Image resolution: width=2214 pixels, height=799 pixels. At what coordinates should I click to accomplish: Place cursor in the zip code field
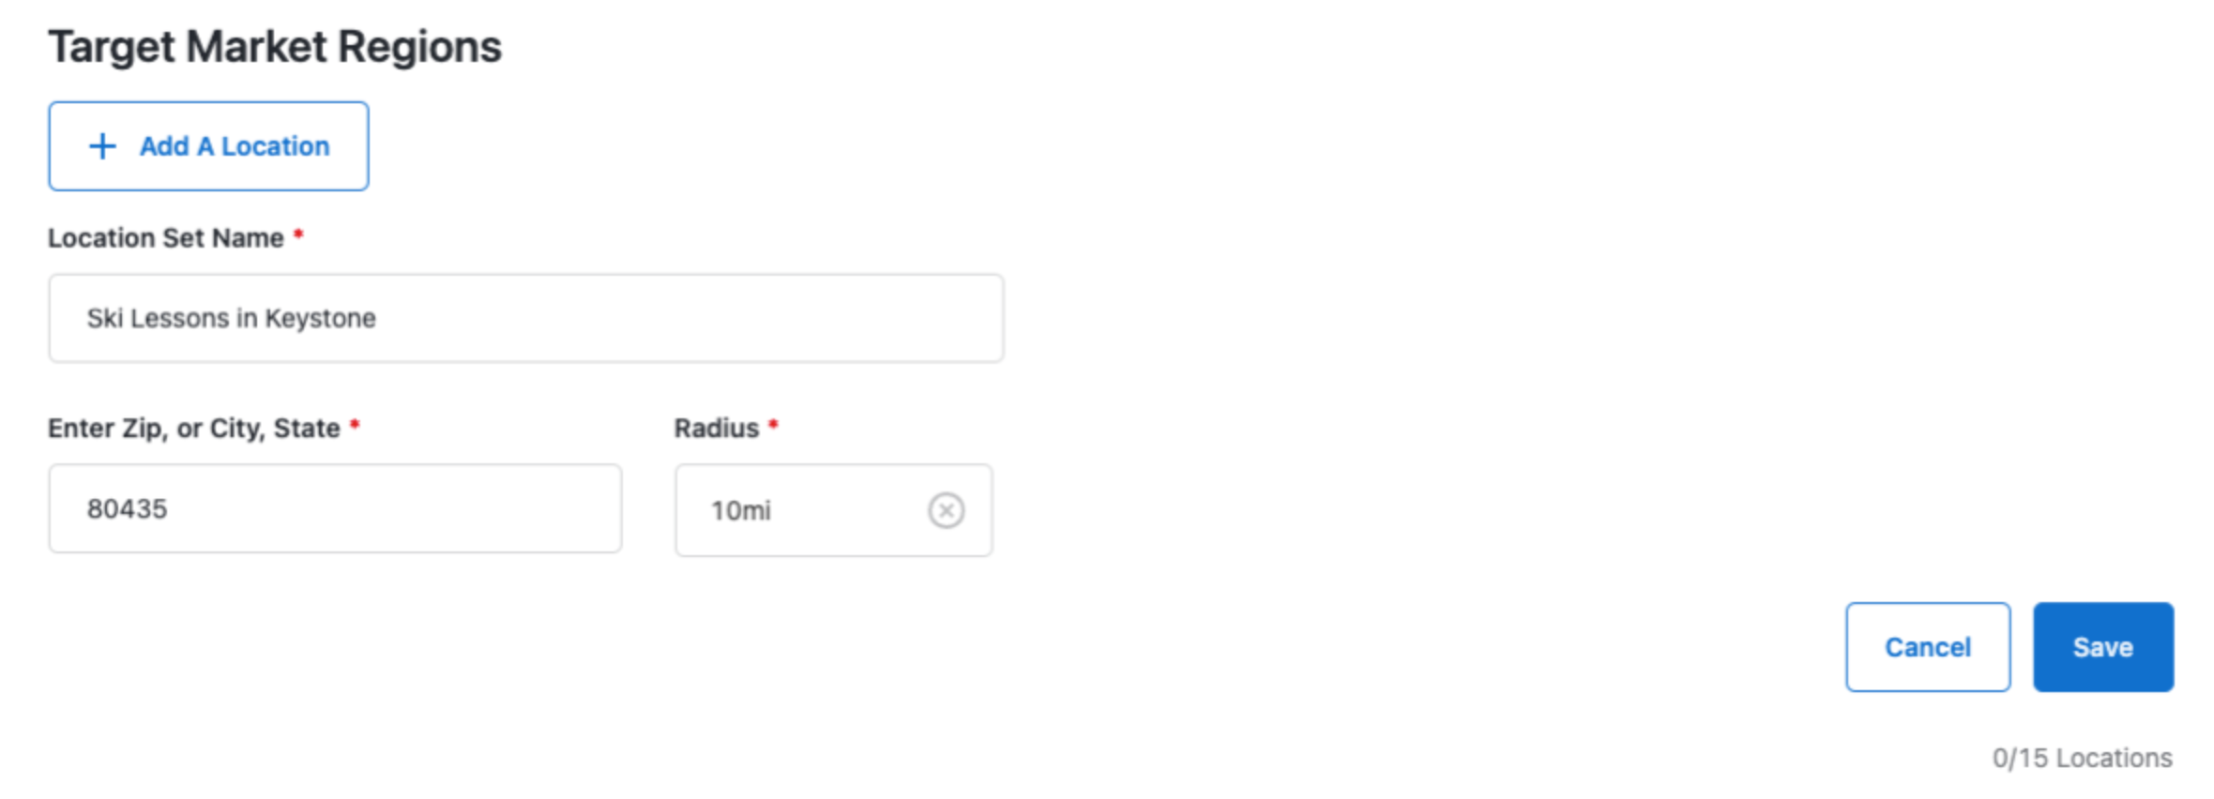point(335,507)
